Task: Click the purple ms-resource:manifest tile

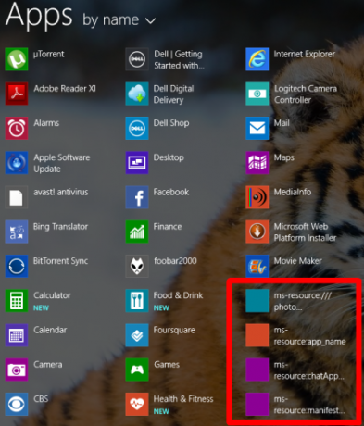Action: (257, 405)
